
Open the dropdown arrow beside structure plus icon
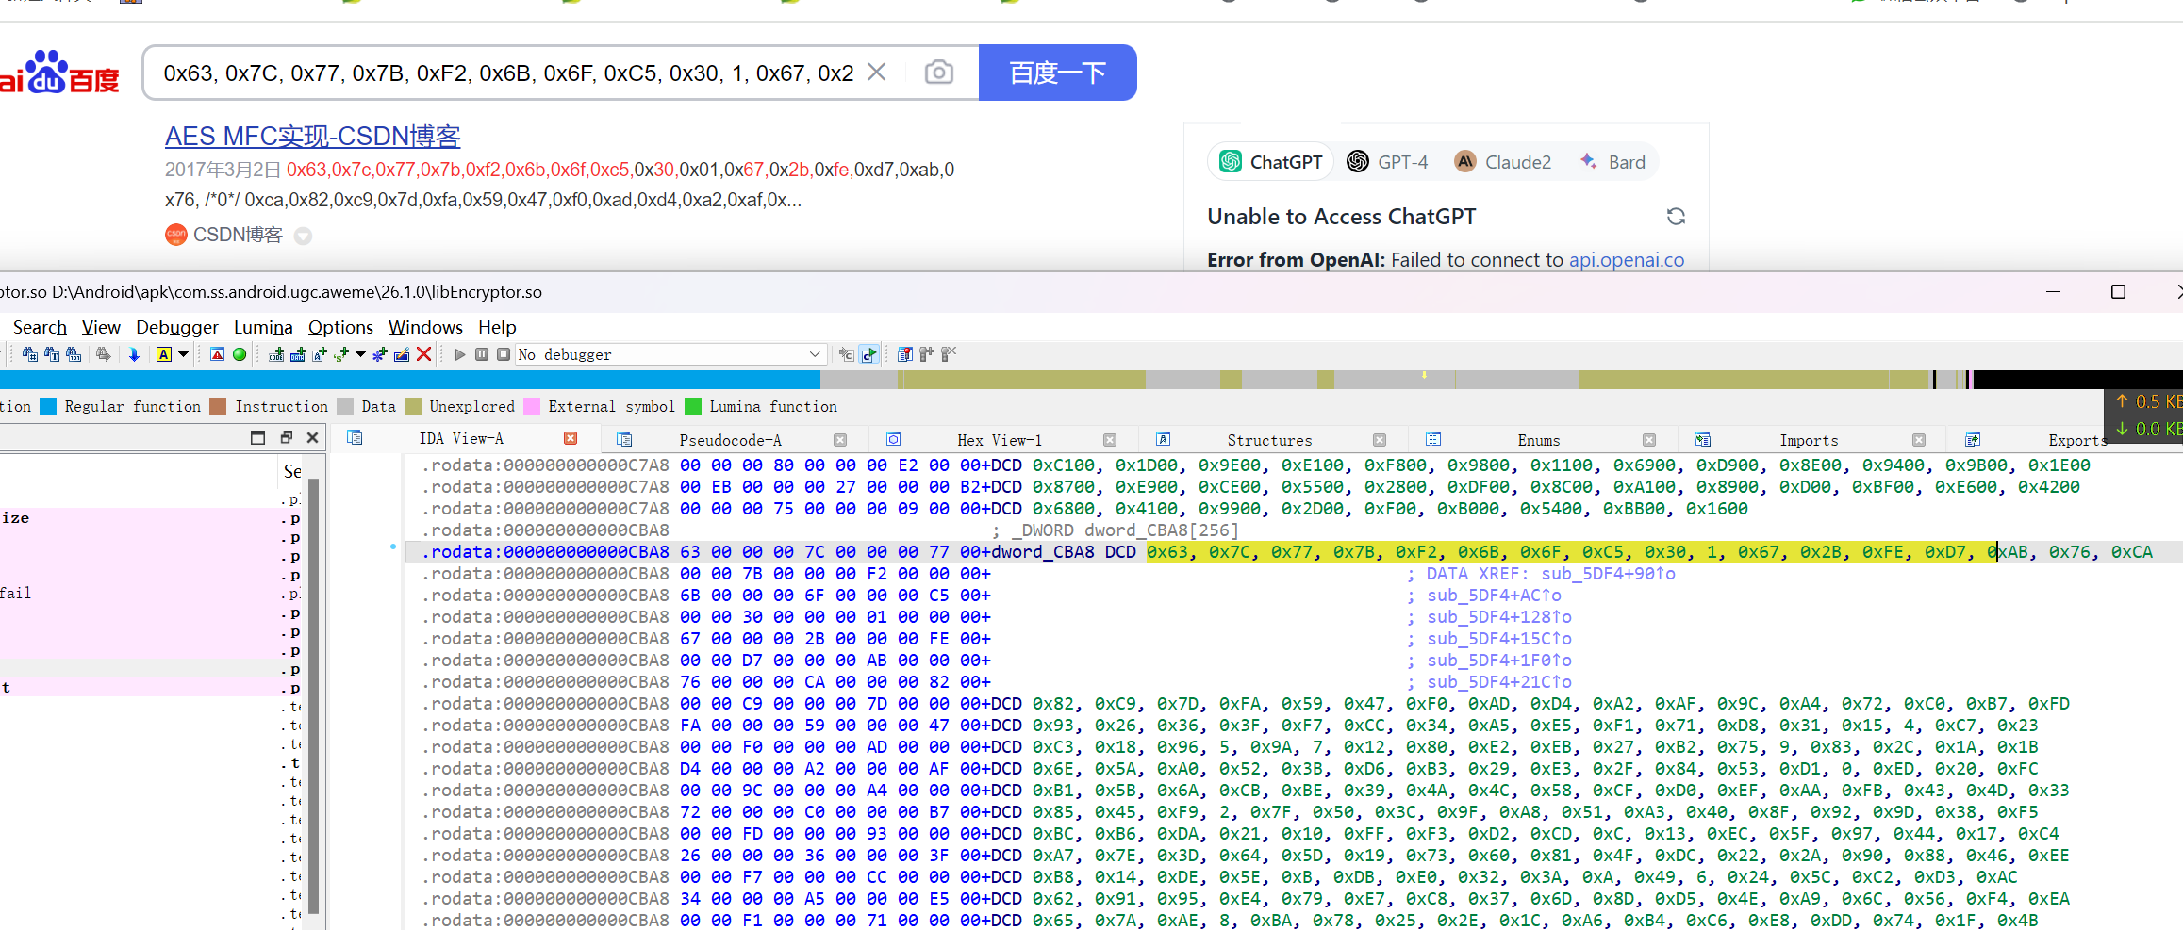click(360, 354)
